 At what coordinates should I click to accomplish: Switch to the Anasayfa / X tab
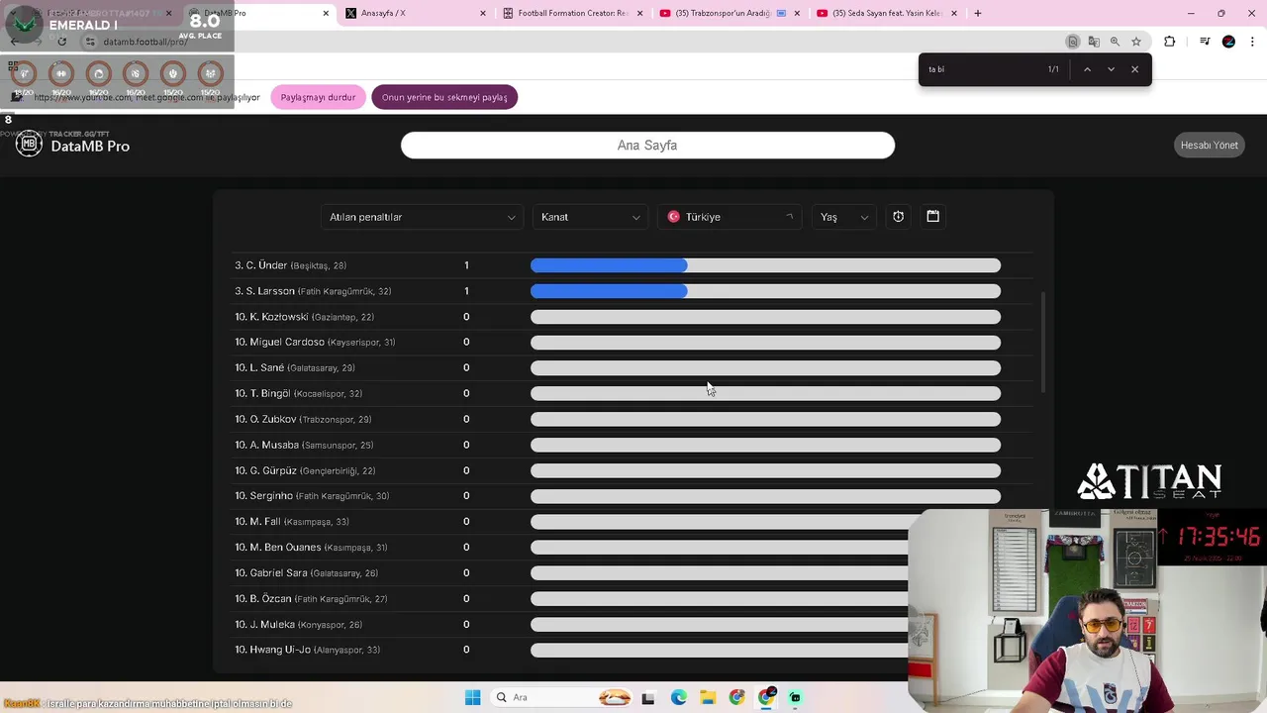point(416,13)
